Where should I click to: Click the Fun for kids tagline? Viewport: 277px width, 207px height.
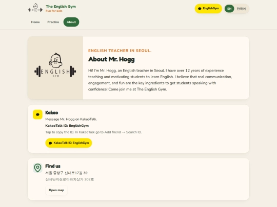[54, 11]
